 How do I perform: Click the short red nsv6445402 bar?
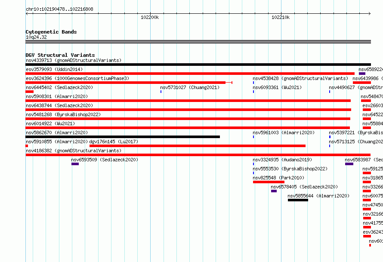(30, 92)
